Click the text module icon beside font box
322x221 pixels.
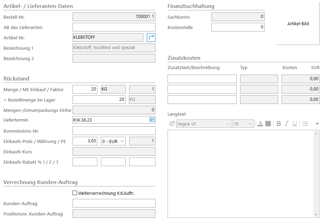tap(172, 124)
